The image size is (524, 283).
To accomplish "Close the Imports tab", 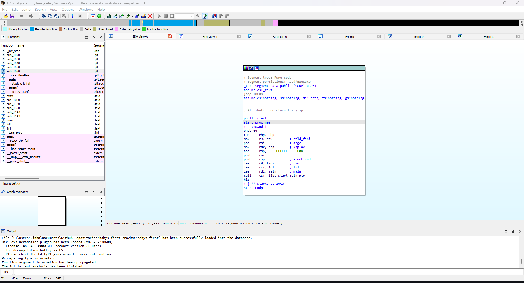I will [x=449, y=37].
